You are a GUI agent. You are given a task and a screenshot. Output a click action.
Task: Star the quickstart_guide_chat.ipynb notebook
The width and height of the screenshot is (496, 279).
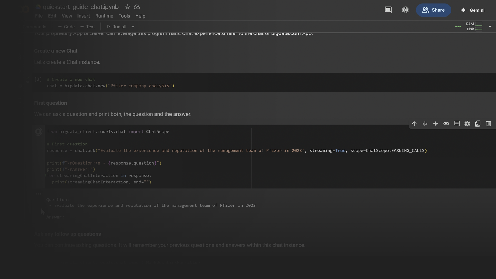click(x=127, y=7)
